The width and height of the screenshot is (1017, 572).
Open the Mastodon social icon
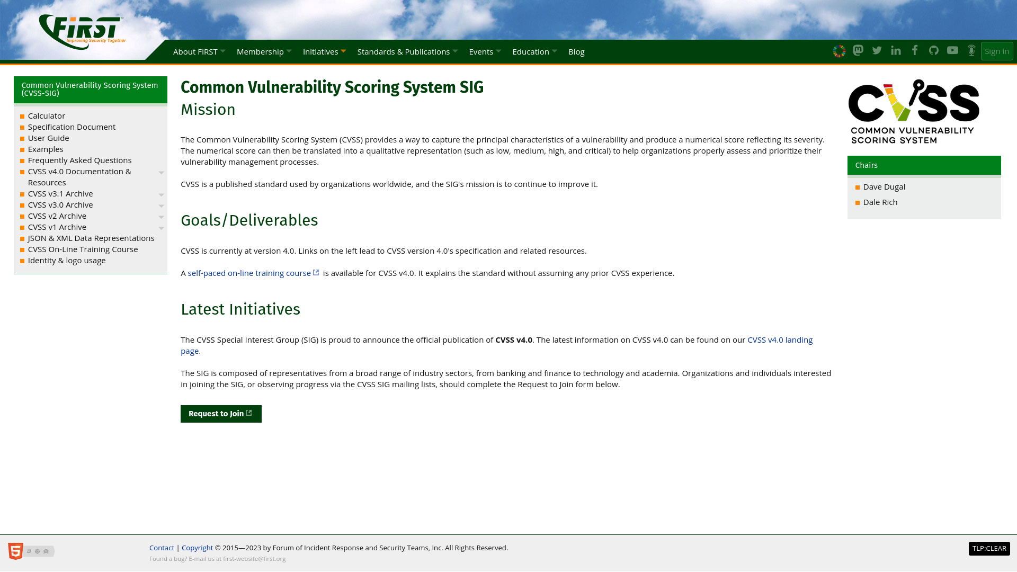click(858, 50)
